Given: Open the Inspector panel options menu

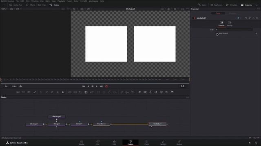Looking at the screenshot, I should [258, 9].
